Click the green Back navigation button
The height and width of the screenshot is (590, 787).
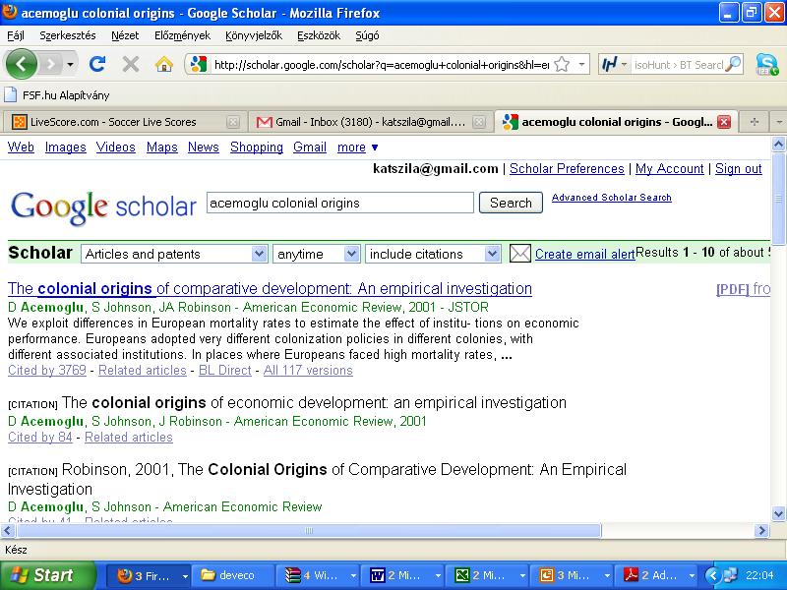click(x=21, y=64)
